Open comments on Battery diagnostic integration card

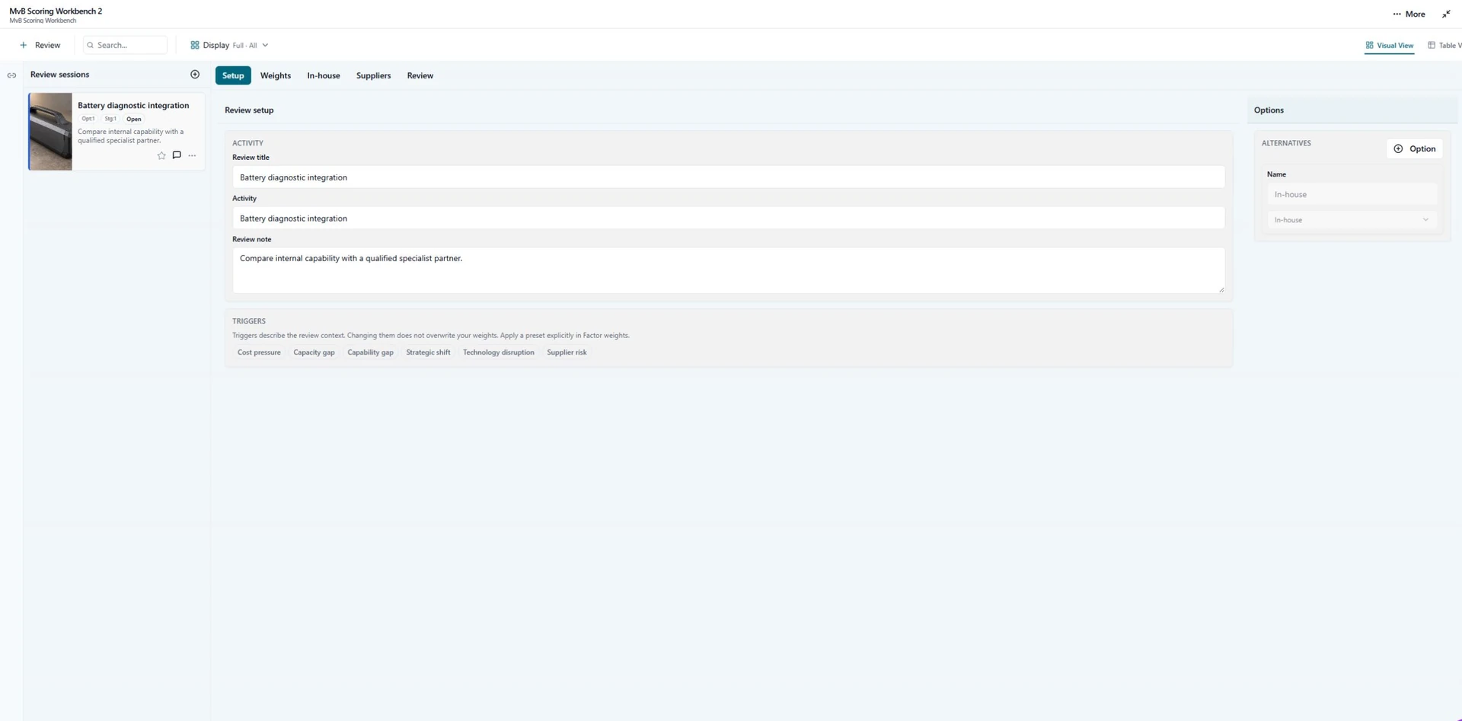pyautogui.click(x=177, y=155)
